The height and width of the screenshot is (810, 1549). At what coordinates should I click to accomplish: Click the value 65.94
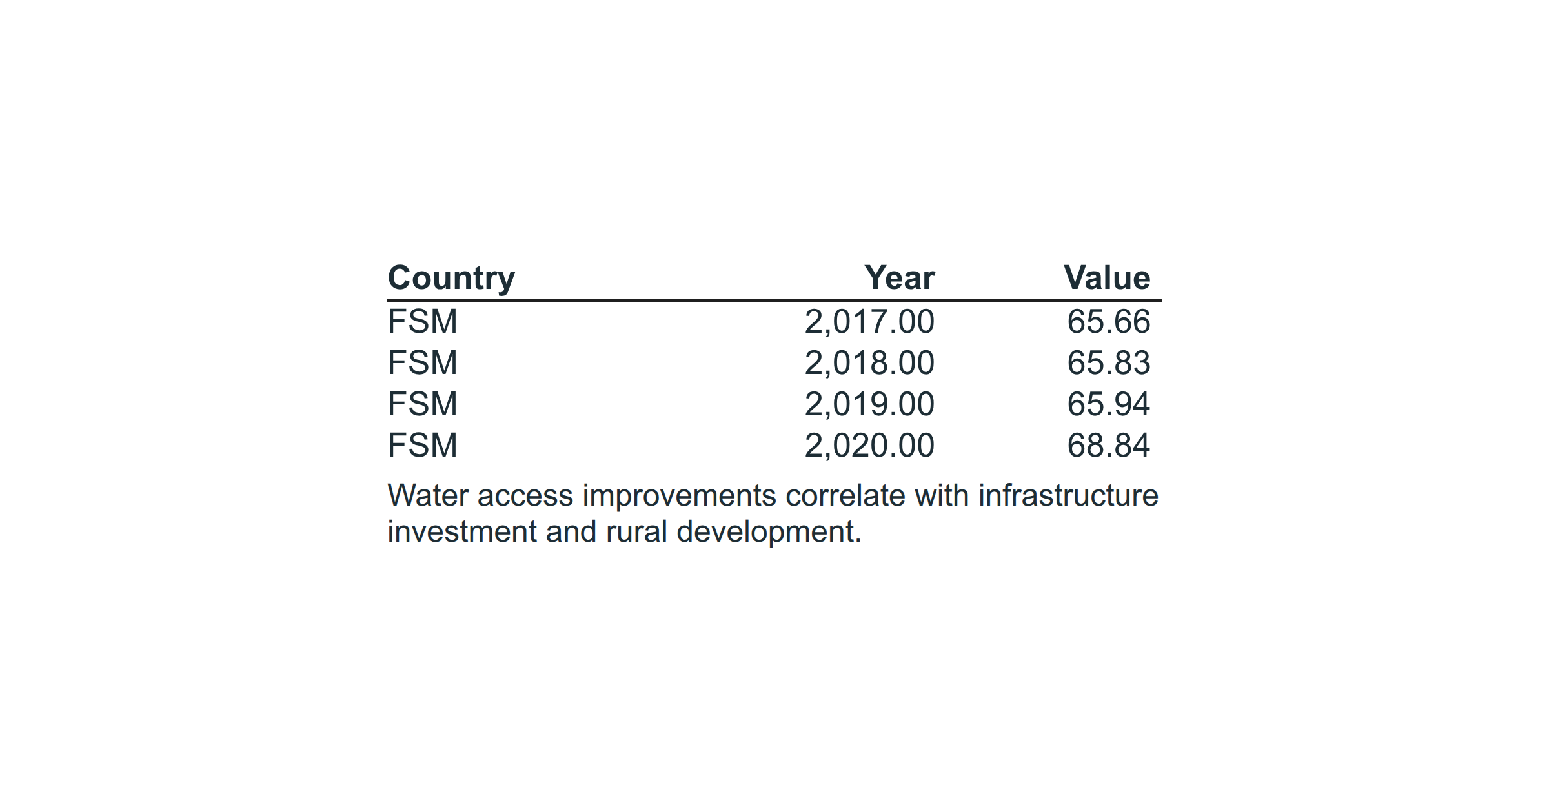pyautogui.click(x=1109, y=404)
